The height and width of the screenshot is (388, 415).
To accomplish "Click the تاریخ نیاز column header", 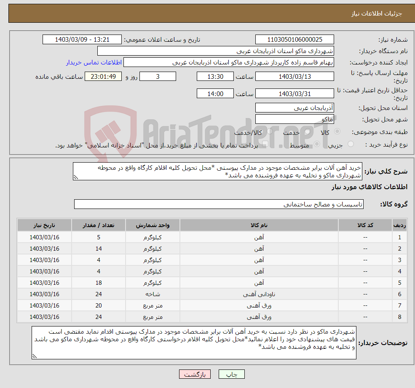I will click(45, 225).
